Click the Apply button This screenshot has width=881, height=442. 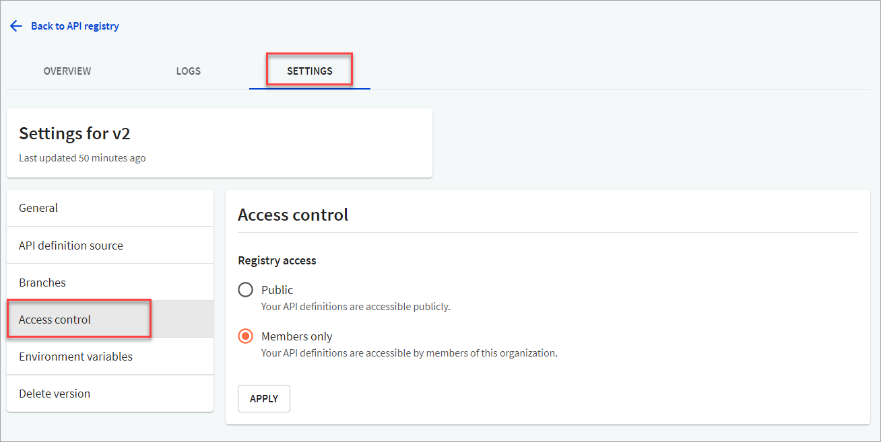(x=264, y=398)
